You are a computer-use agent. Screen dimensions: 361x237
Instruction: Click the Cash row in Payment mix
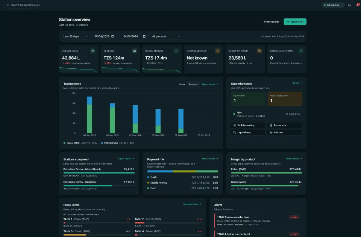[183, 177]
